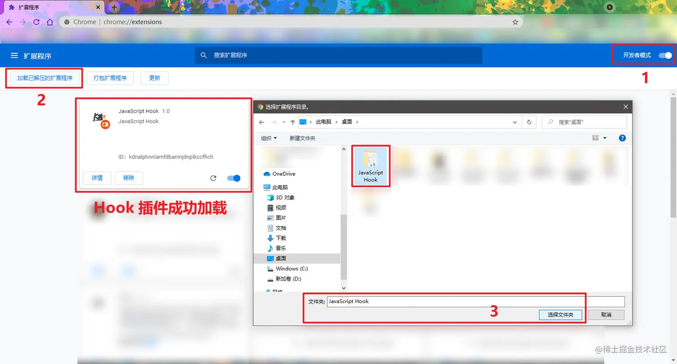Click 取消 to cancel dialog
This screenshot has height=364, width=677.
pos(606,315)
